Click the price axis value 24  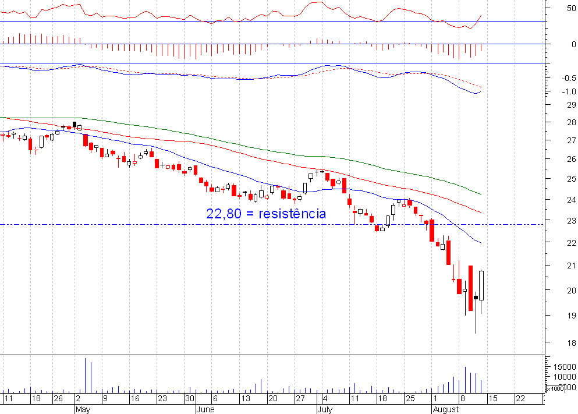coord(572,200)
